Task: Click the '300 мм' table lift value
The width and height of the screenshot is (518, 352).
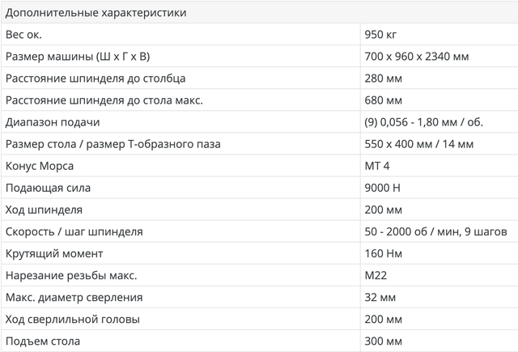Action: [384, 341]
